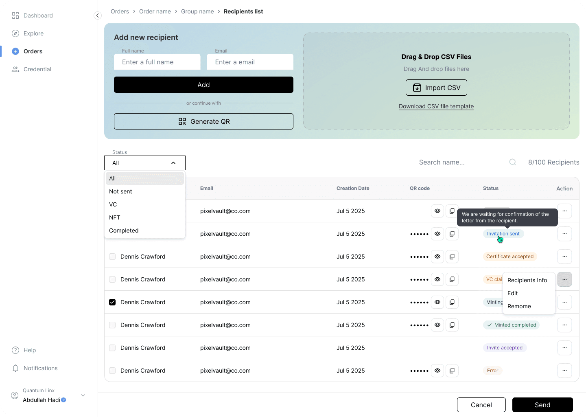586x417 pixels.
Task: Expand the Abdullah Hadi account menu
Action: 83,395
